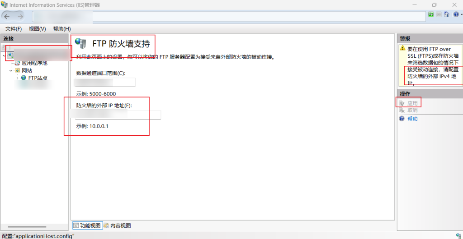Click the 操作 panel header
Image resolution: width=463 pixels, height=239 pixels.
click(430, 94)
